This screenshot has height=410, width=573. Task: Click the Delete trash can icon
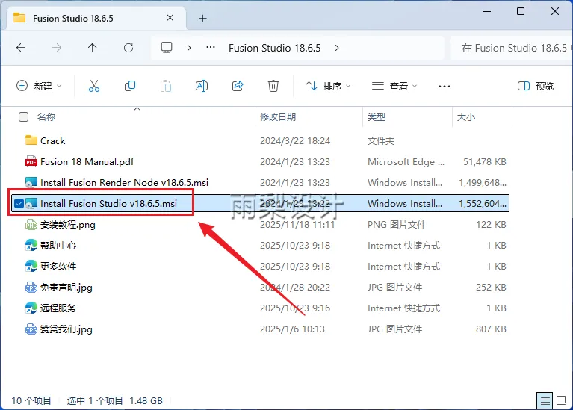click(273, 86)
